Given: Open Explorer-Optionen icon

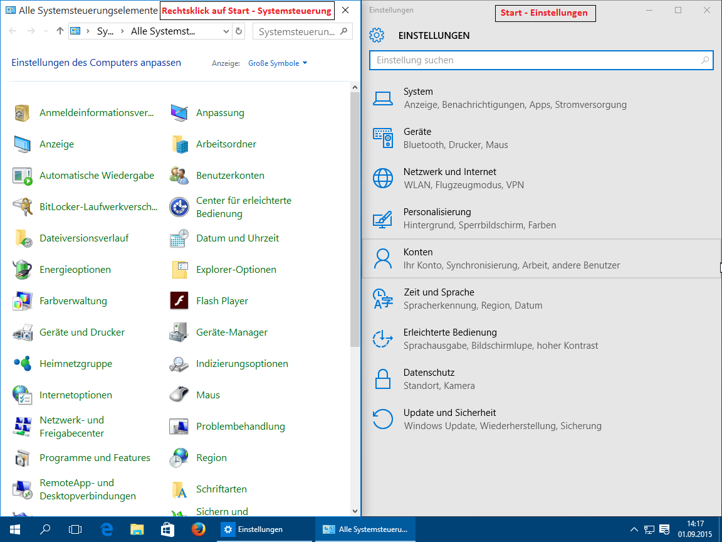Looking at the screenshot, I should point(179,270).
